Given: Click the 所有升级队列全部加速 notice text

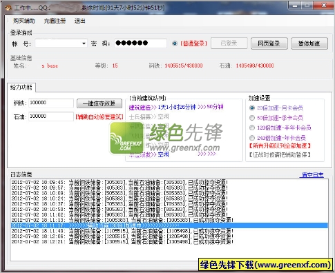Looking at the screenshot, I should pos(280,145).
